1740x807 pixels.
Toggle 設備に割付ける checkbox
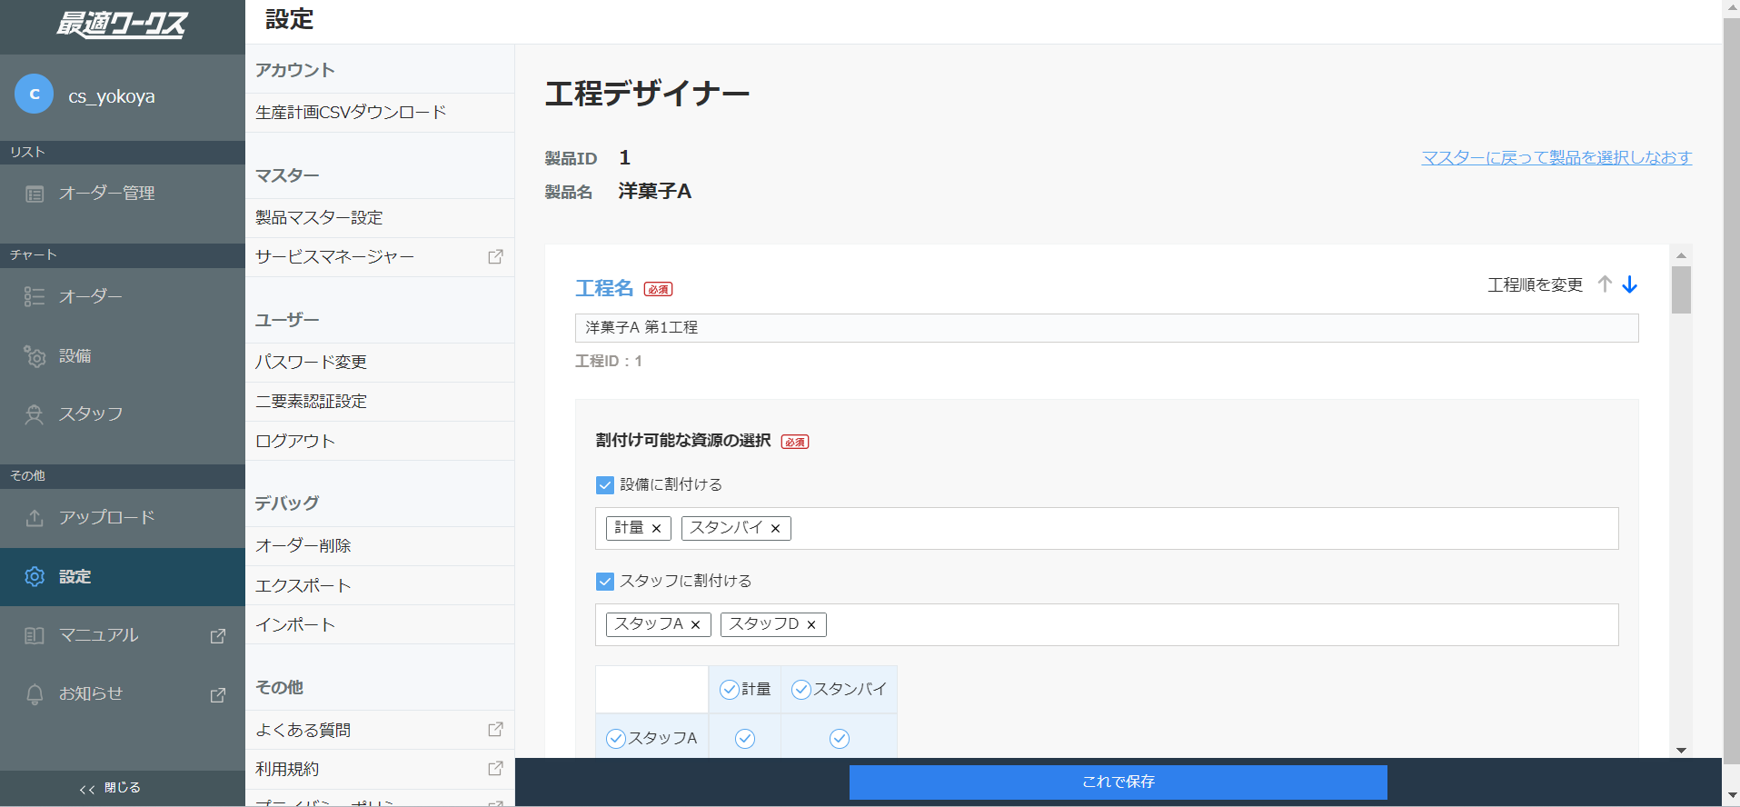(605, 485)
